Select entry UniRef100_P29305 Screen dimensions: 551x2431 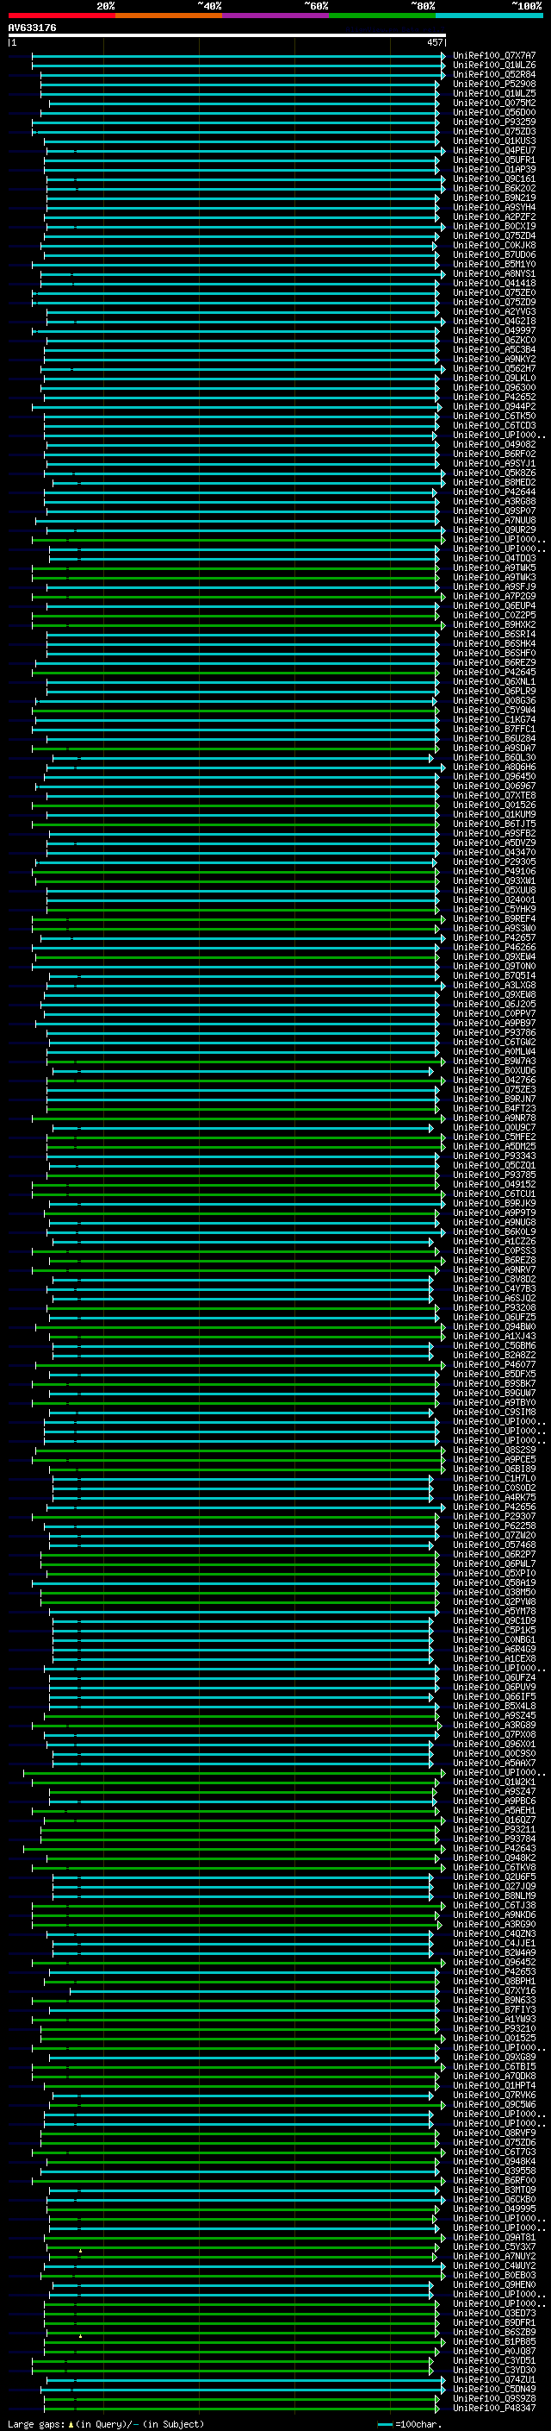point(494,862)
